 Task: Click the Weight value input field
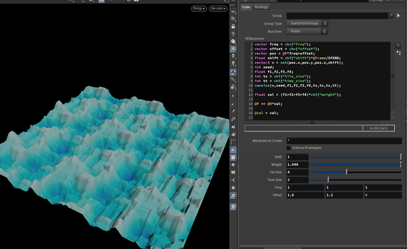[x=298, y=164]
